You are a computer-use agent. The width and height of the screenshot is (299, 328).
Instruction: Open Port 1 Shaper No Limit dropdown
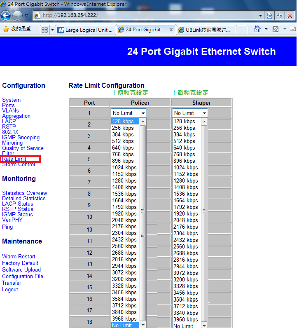point(189,113)
